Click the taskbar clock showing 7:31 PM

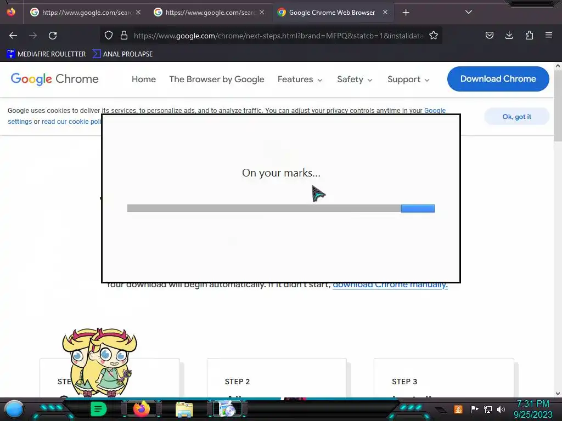pyautogui.click(x=533, y=409)
